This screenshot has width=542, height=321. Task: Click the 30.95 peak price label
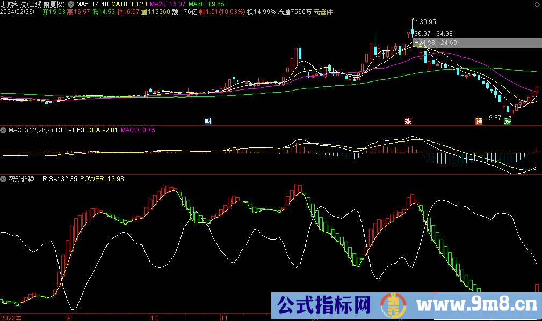pyautogui.click(x=428, y=22)
